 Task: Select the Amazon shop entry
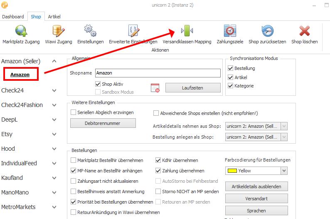click(20, 75)
